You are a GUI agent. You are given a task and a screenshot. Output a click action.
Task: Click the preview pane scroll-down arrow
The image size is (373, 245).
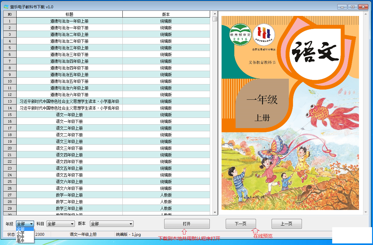(x=366, y=212)
